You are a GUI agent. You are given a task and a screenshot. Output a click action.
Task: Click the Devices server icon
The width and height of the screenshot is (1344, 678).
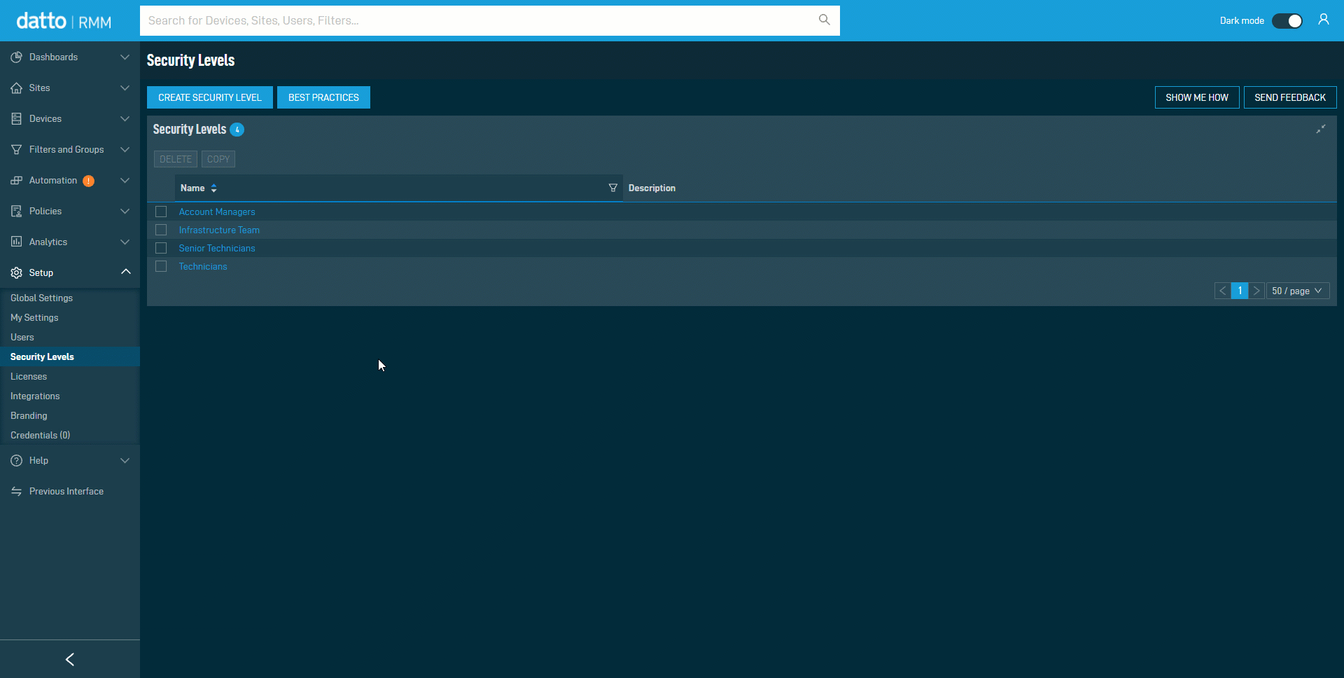(16, 118)
